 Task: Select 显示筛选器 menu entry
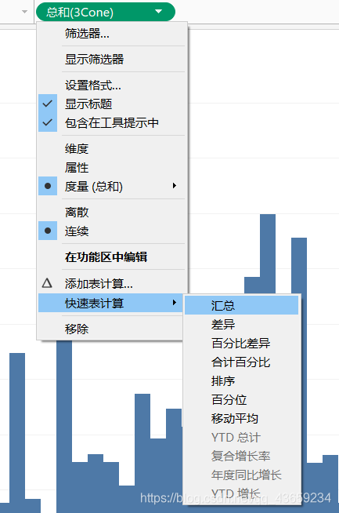112,59
